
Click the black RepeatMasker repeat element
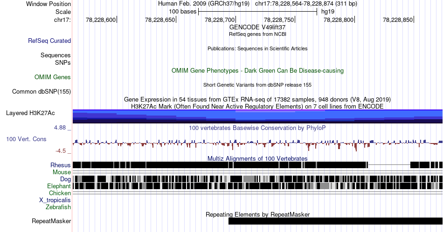[336, 221]
